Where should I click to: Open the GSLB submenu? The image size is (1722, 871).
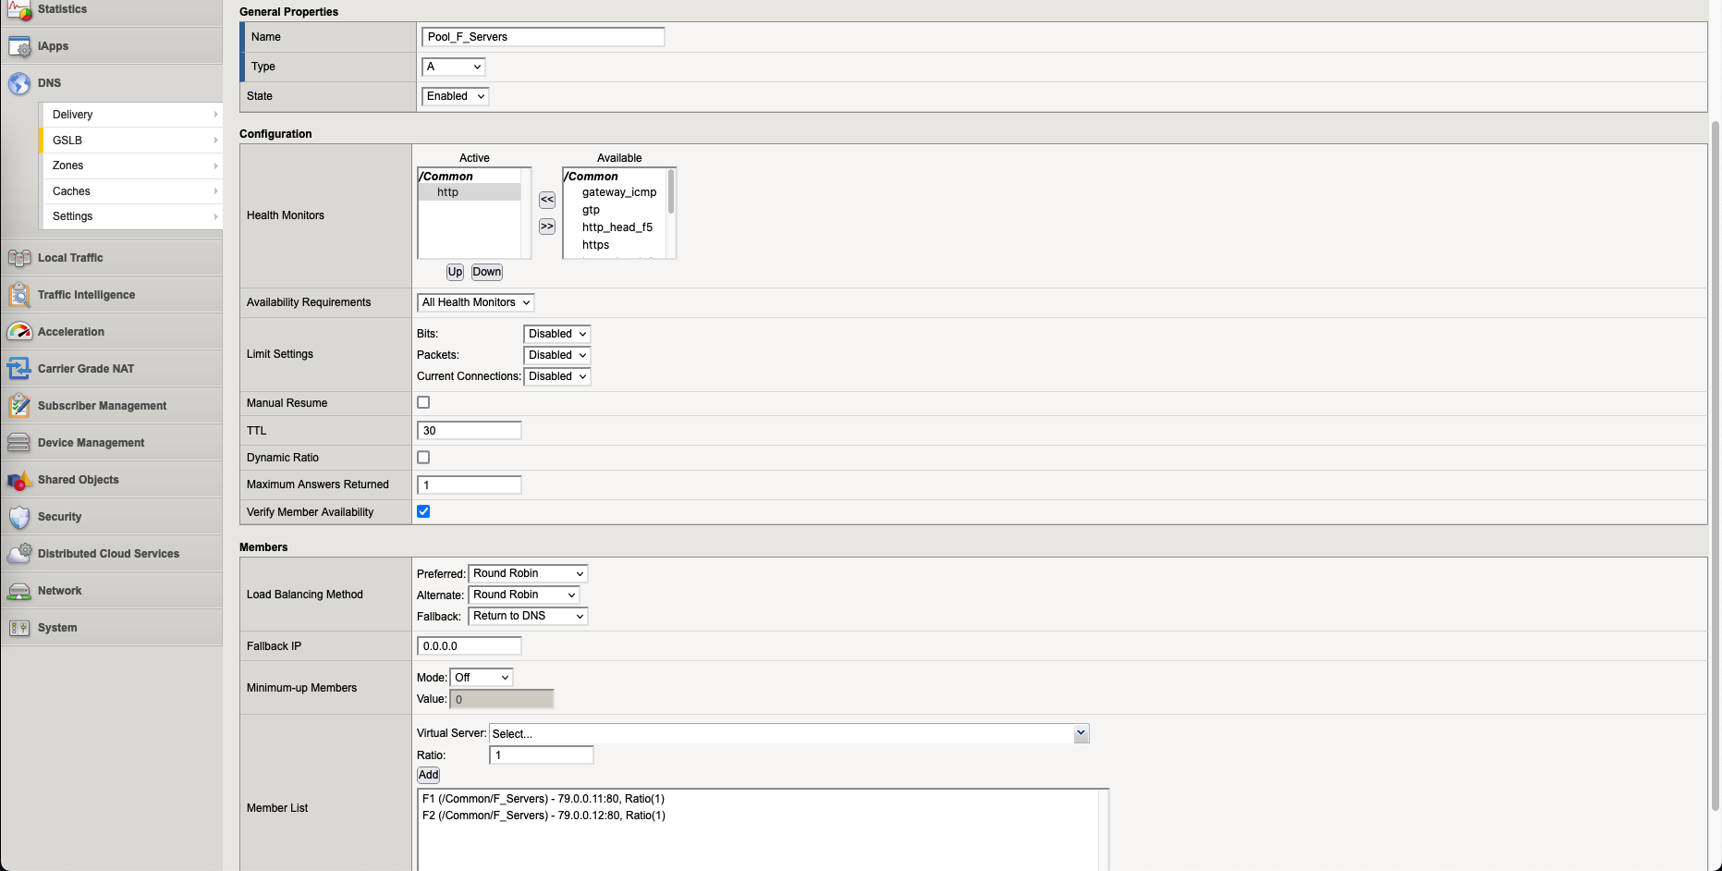131,141
